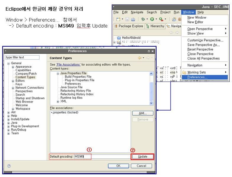Expand Show View submenu
Image resolution: width=232 pixels, height=177 pixels.
pyautogui.click(x=205, y=33)
